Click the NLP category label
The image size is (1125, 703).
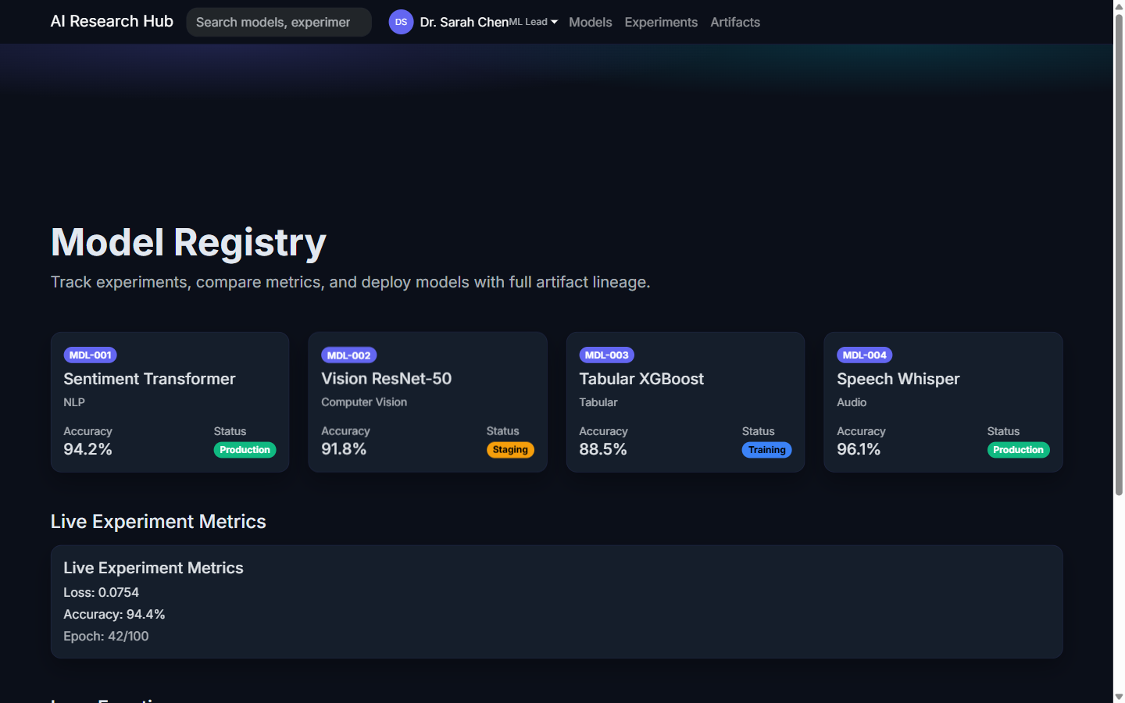click(74, 402)
